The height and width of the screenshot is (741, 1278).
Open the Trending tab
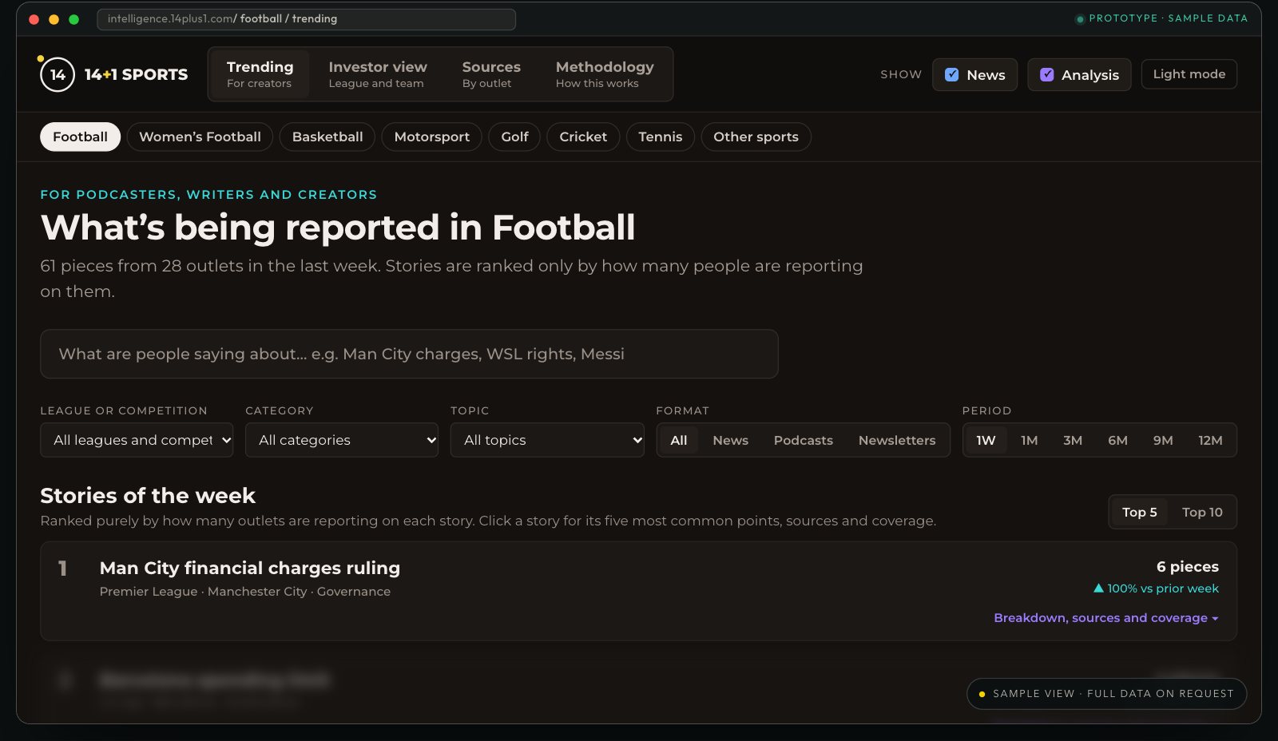pos(260,74)
